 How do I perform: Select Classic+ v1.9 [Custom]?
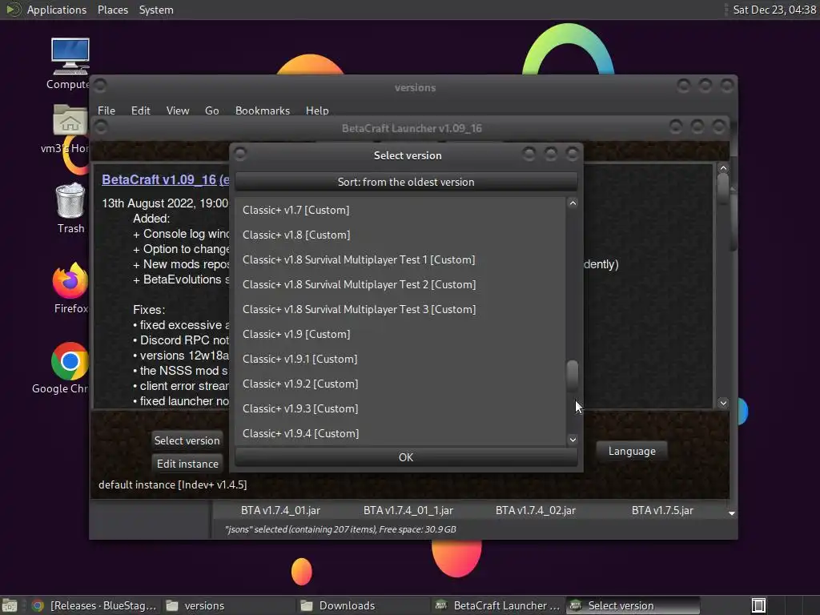click(400, 334)
